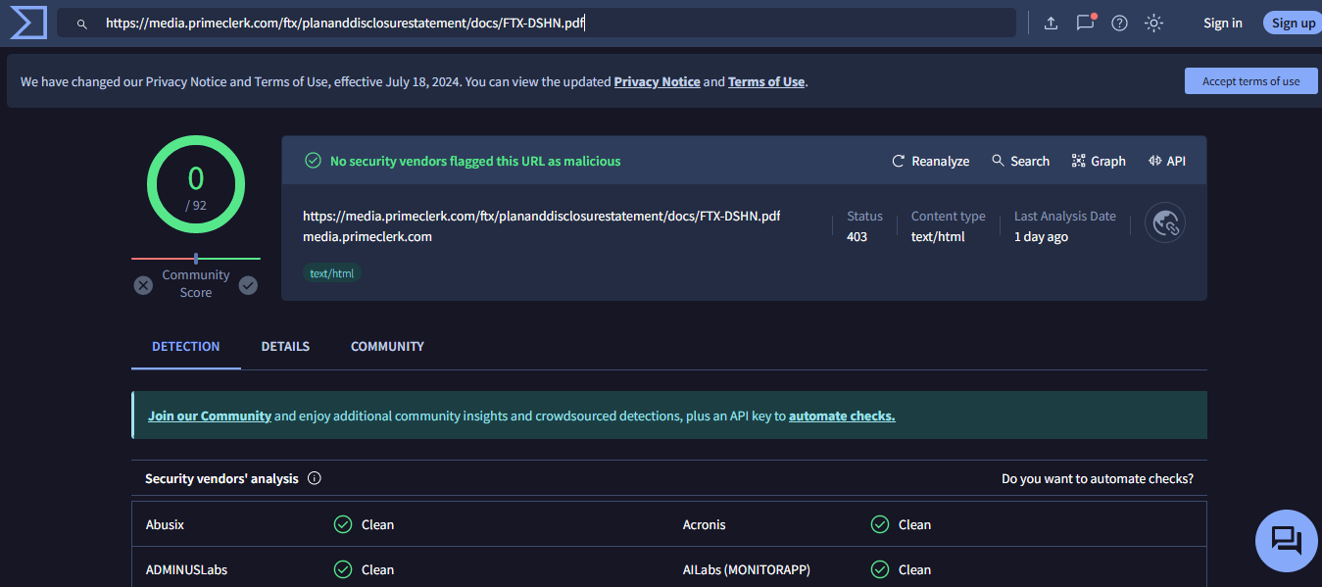Screen dimensions: 1322x587
Task: Click inside the URL search field
Action: [536, 23]
